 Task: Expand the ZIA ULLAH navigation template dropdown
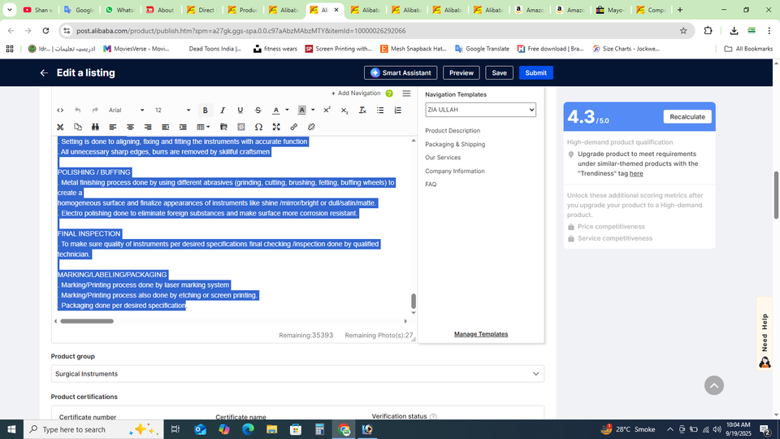tap(480, 110)
